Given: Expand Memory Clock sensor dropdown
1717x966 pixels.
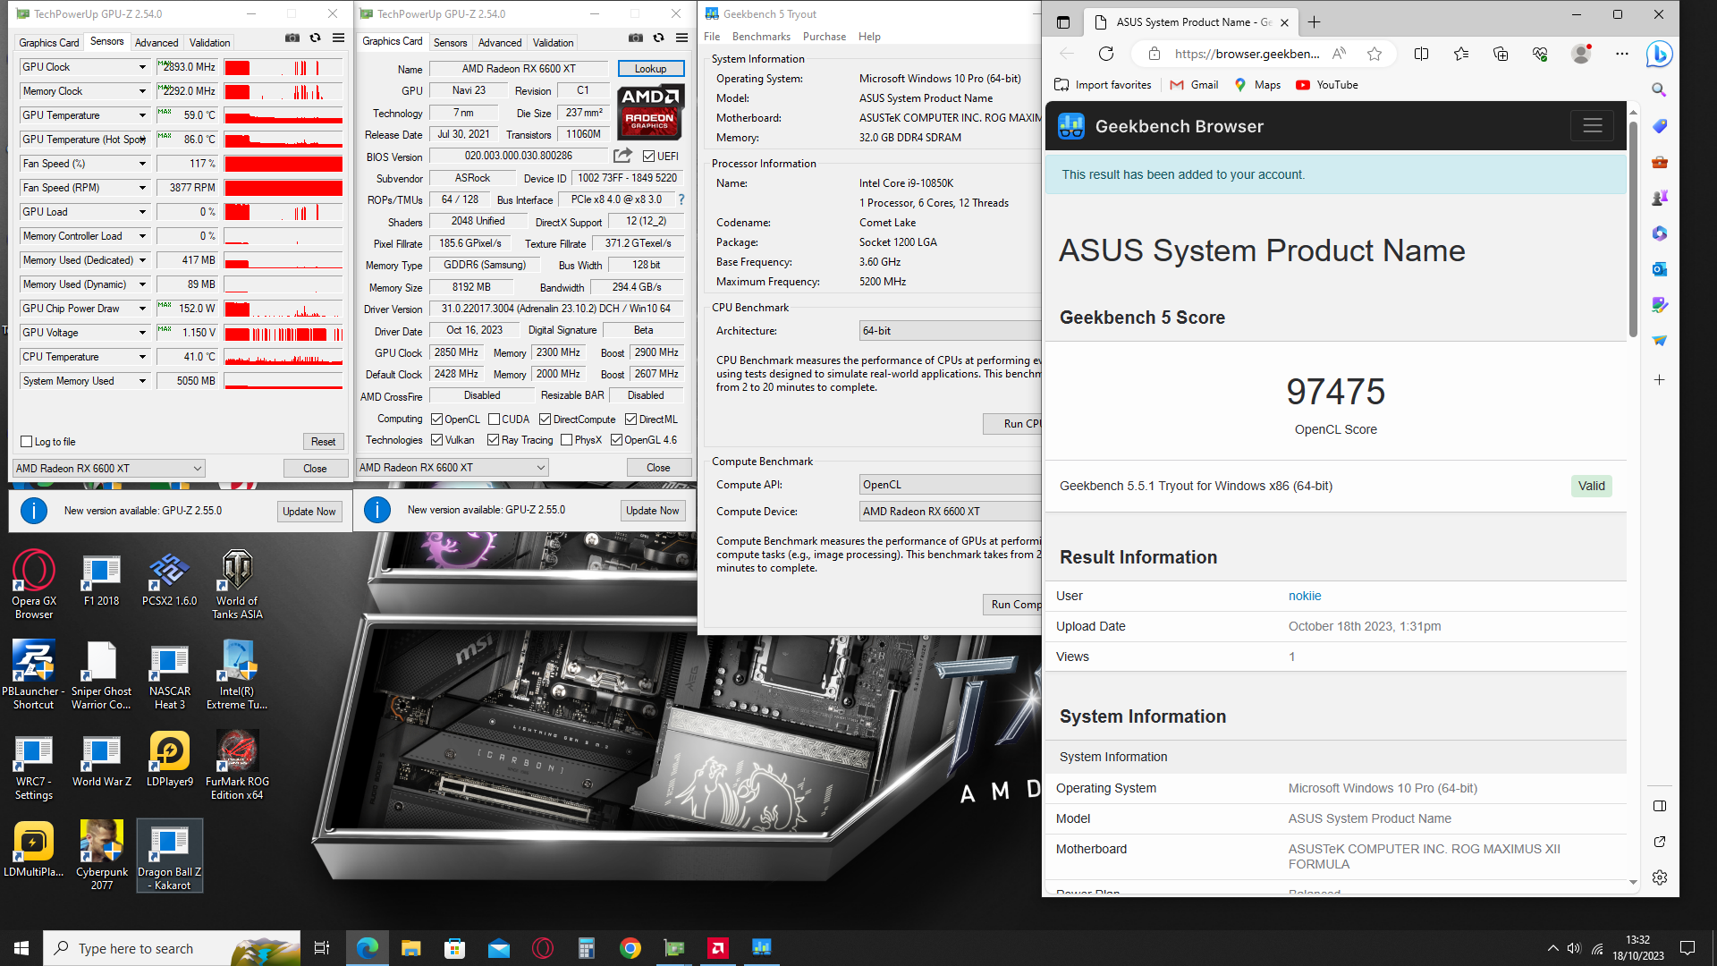Looking at the screenshot, I should click(141, 91).
